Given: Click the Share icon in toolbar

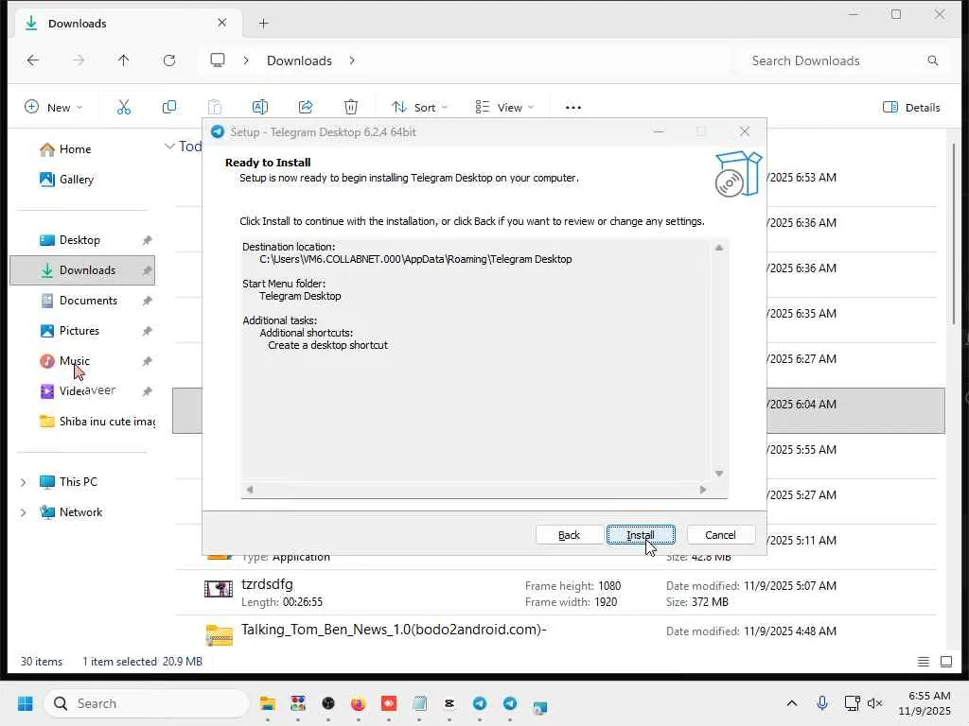Looking at the screenshot, I should [306, 108].
